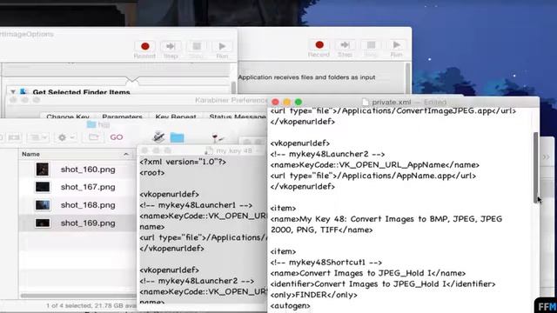Toggle sort direction arrow in Name column
The height and width of the screenshot is (313, 557).
[x=126, y=154]
